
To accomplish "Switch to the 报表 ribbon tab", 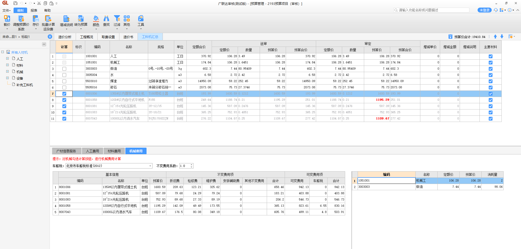I will click(34, 10).
